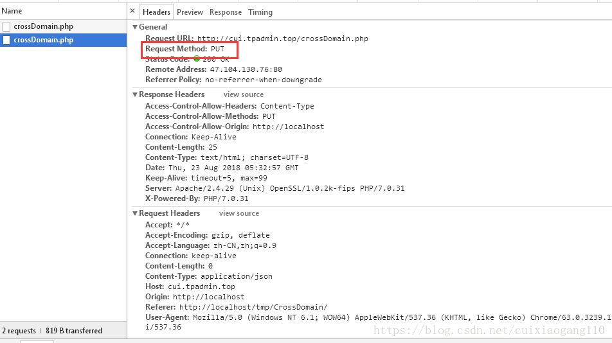This screenshot has height=343, width=612.
Task: Select the highlighted second crossDomain.php request
Action: (x=43, y=40)
